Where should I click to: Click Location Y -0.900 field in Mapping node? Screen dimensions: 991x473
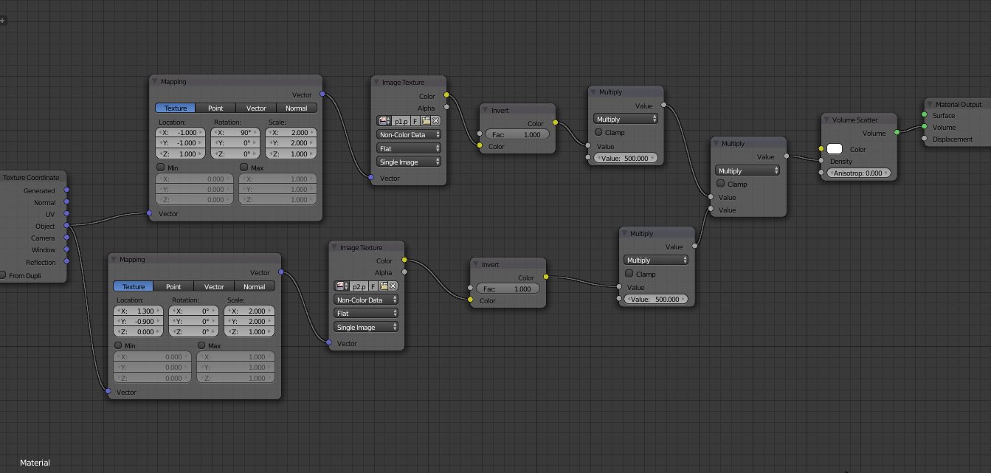(139, 322)
